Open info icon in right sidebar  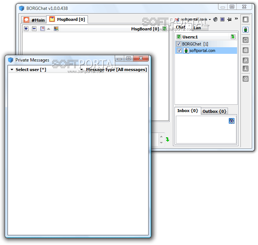click(x=246, y=68)
